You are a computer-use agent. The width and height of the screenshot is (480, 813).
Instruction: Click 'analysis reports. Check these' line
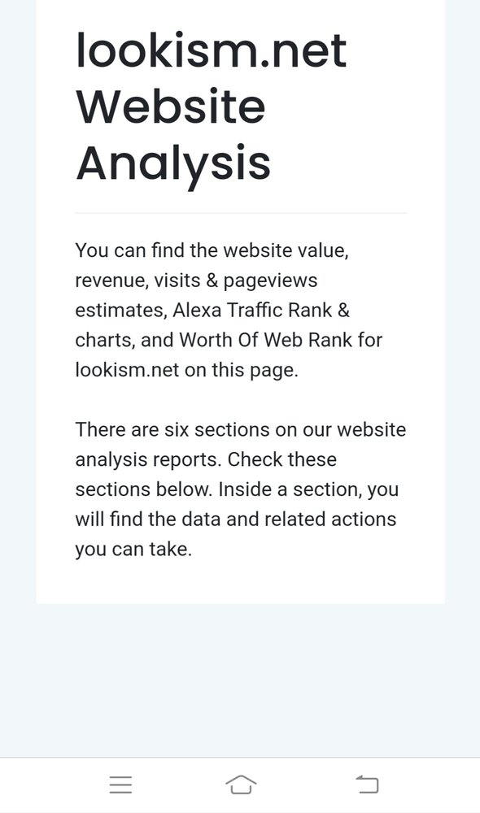coord(206,460)
